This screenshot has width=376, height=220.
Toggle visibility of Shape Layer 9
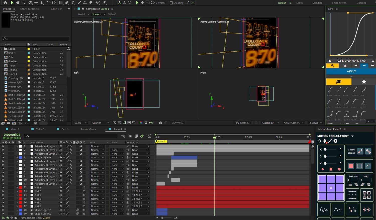pyautogui.click(x=3, y=157)
